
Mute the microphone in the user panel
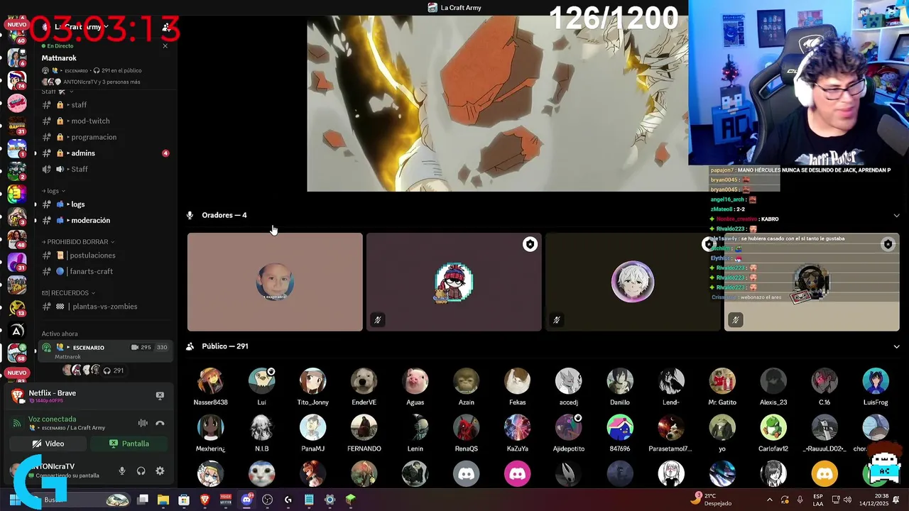coord(122,471)
